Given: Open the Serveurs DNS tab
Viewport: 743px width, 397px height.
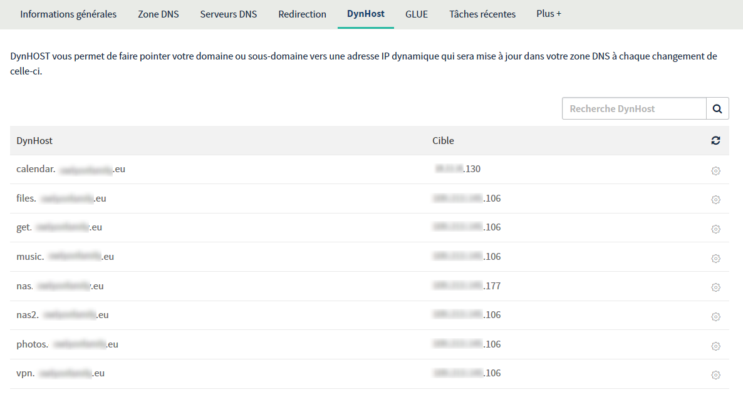Looking at the screenshot, I should tap(229, 14).
